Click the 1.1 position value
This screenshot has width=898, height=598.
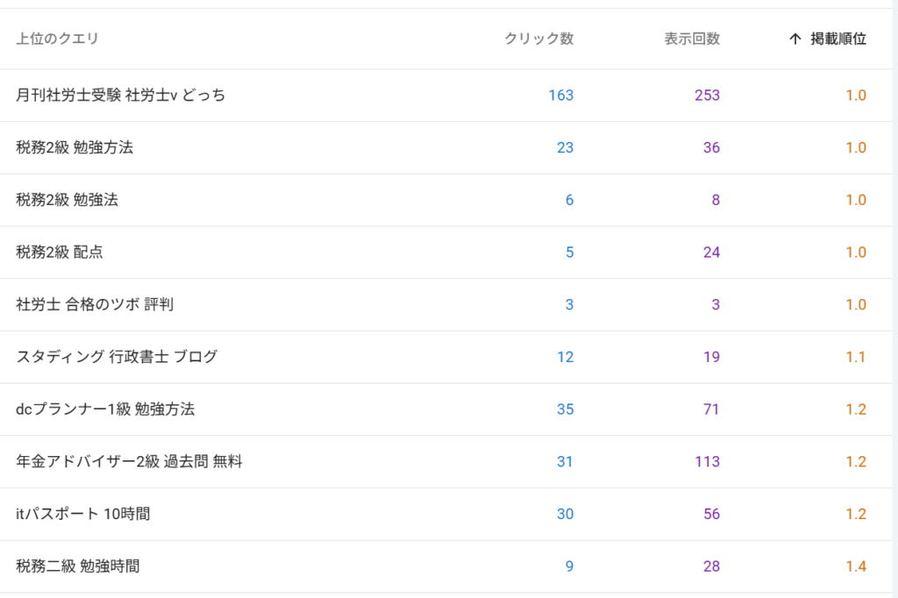click(856, 357)
